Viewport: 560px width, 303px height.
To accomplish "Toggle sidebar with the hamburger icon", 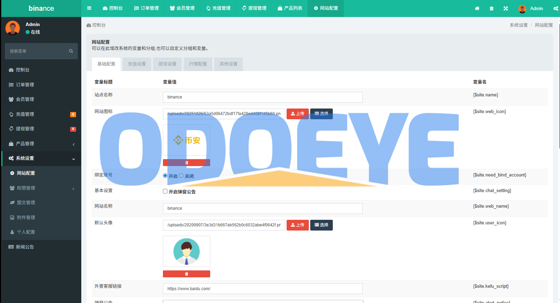I will [x=89, y=8].
